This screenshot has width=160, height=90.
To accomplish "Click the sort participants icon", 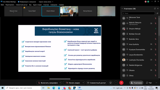I will click(x=157, y=13).
